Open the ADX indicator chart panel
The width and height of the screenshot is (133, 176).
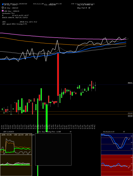[16, 144]
